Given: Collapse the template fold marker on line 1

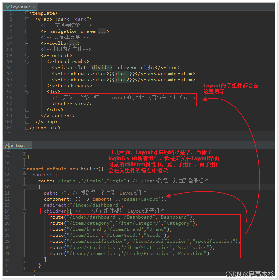Looking at the screenshot, I should [x=27, y=13].
